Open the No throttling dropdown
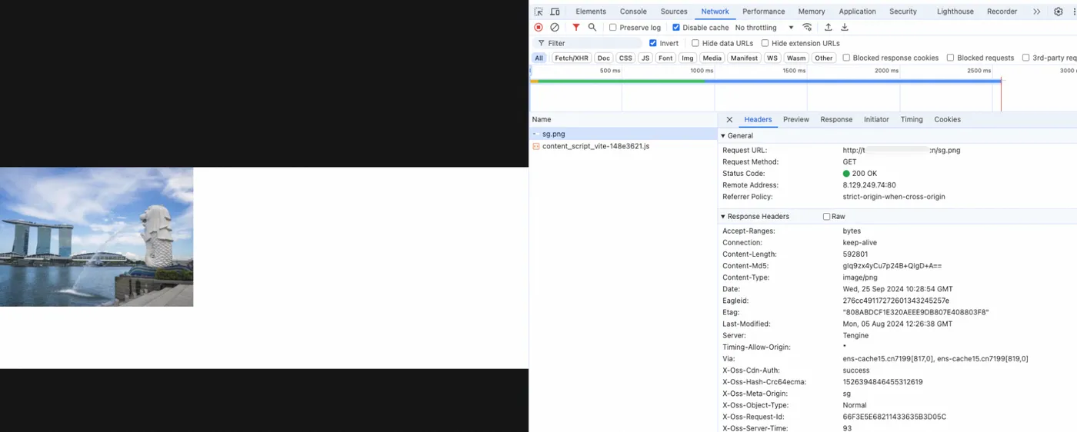 click(765, 28)
